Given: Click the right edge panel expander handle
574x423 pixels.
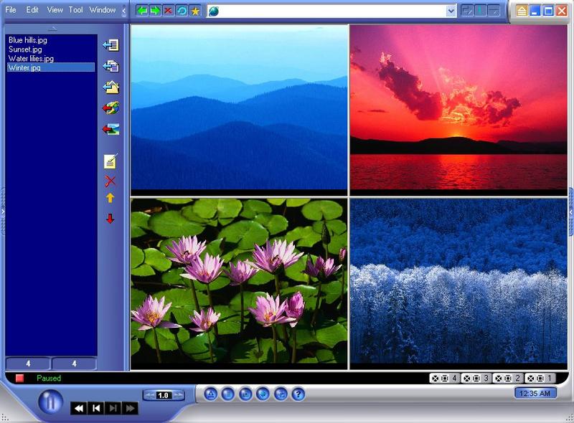Looking at the screenshot, I should (x=571, y=211).
